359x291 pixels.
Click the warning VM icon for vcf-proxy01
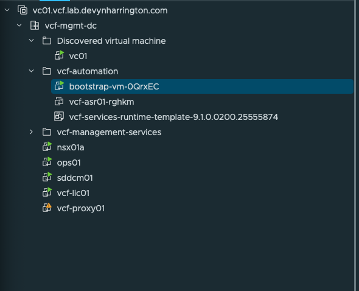pyautogui.click(x=47, y=208)
